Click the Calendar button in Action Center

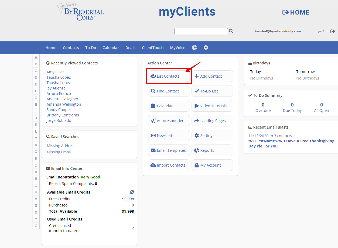[169, 106]
